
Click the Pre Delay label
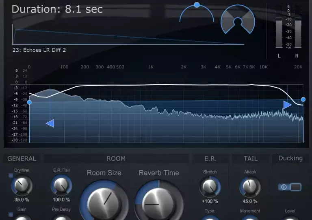click(61, 209)
